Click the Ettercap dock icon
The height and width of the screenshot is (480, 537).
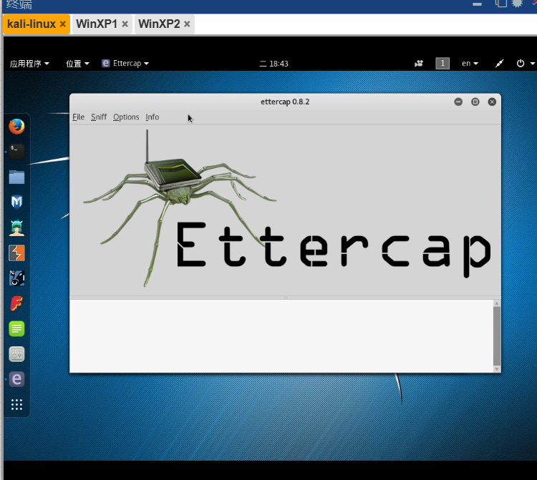[16, 379]
